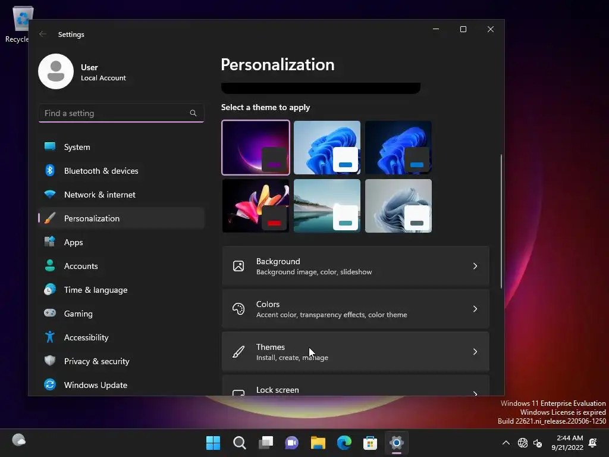The width and height of the screenshot is (609, 457).
Task: Open Microsoft Store from taskbar
Action: 370,443
